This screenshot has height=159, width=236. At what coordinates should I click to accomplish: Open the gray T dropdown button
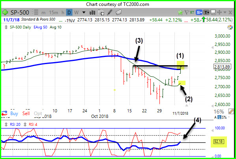tap(206, 12)
